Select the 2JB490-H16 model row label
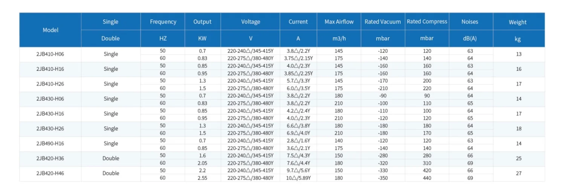The width and height of the screenshot is (565, 190). (50, 144)
